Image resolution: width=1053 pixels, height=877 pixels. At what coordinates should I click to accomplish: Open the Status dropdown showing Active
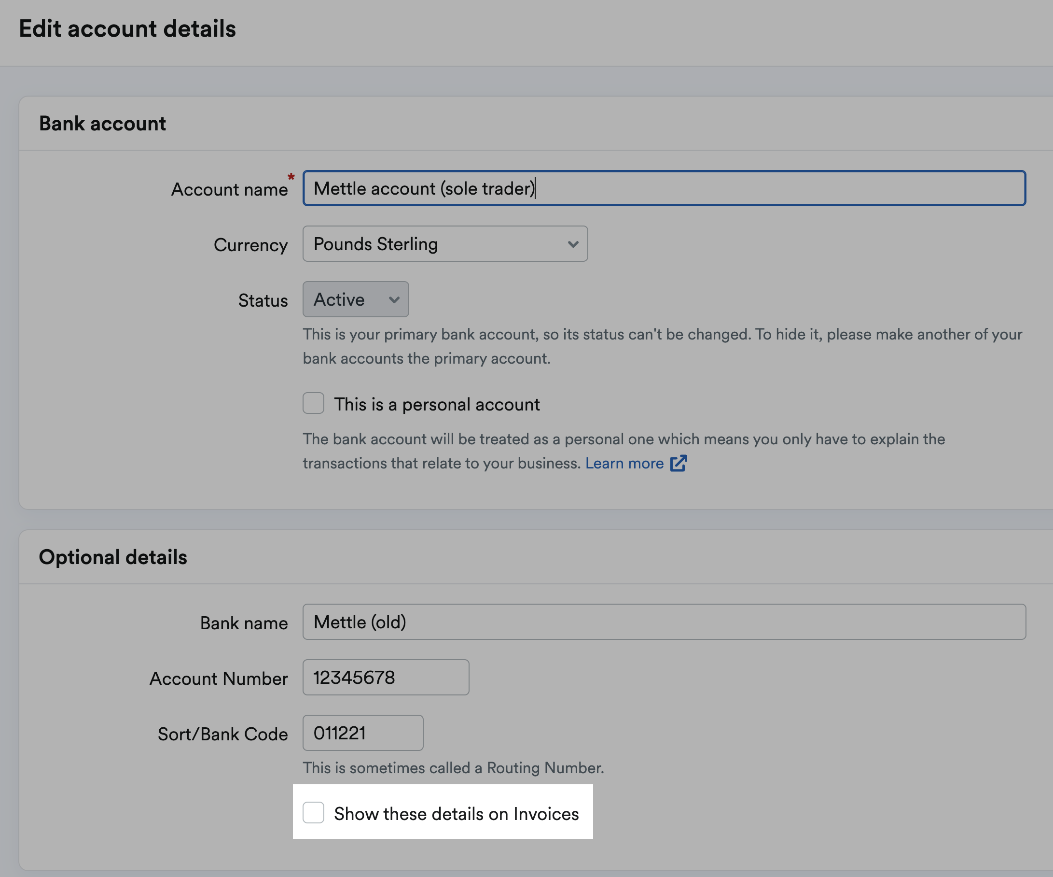[356, 299]
